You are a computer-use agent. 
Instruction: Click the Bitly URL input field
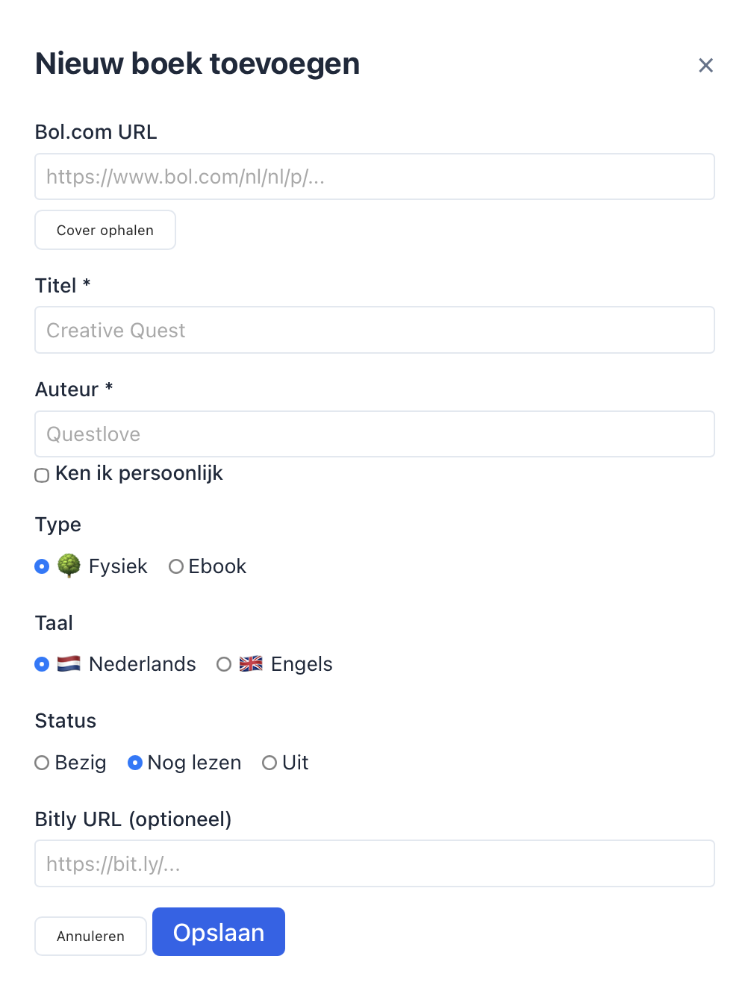(374, 863)
